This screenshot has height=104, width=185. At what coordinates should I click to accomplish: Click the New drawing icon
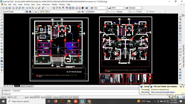click(x=3, y=8)
